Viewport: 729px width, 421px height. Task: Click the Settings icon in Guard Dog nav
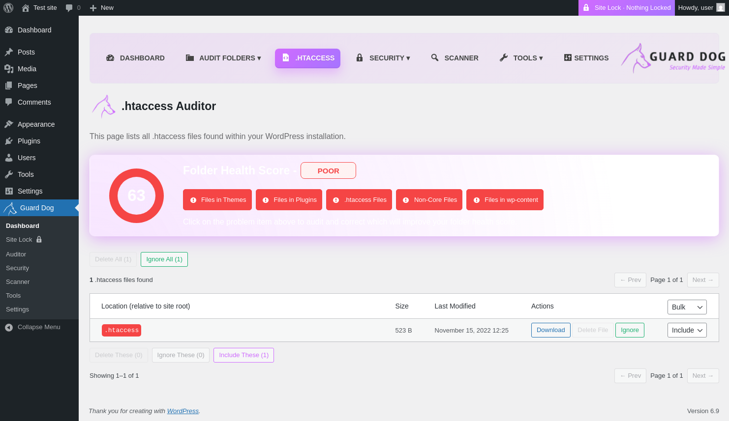point(568,58)
